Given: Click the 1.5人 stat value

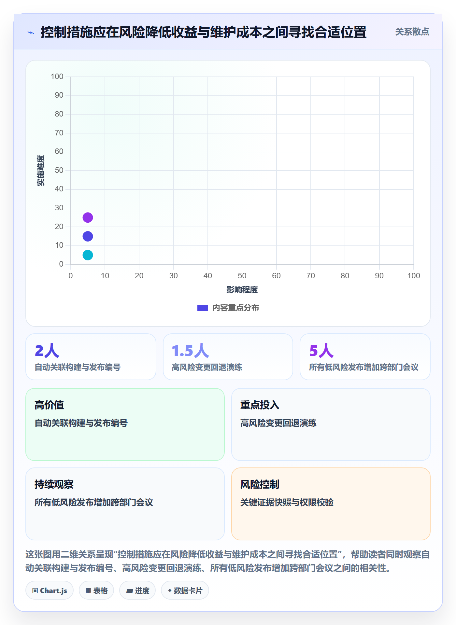Looking at the screenshot, I should click(190, 351).
